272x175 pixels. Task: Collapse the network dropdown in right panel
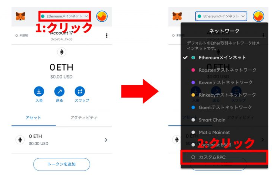tap(221, 16)
